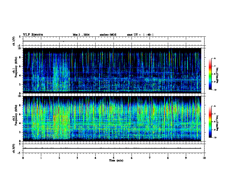Click time axis tick label '10'
This screenshot has width=230, height=177.
(204, 158)
